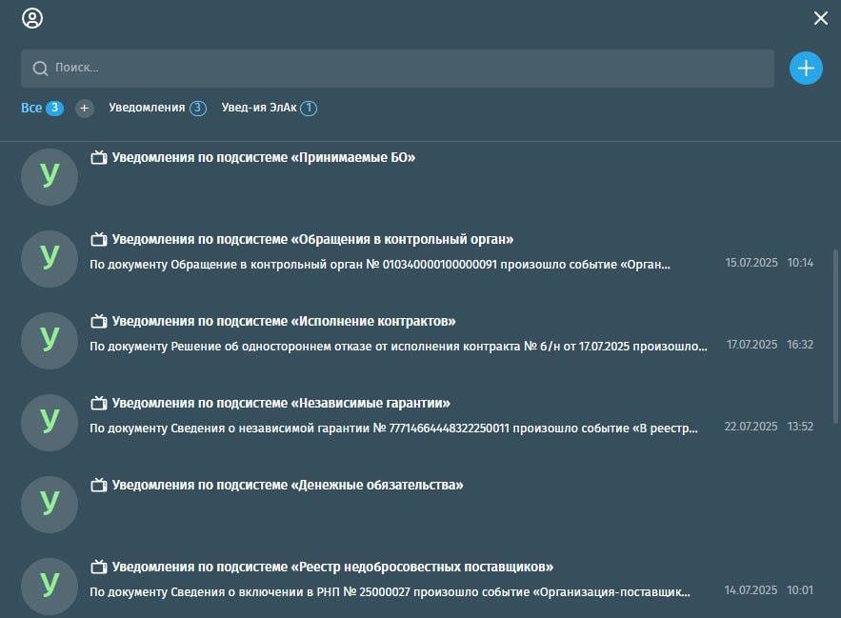This screenshot has height=618, width=841.
Task: Click the blue plus create button
Action: [806, 68]
